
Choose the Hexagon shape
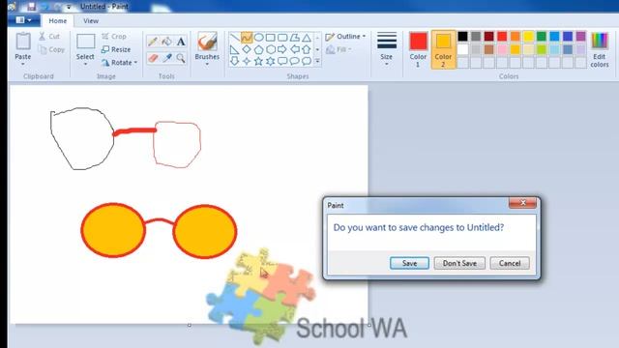[x=271, y=49]
